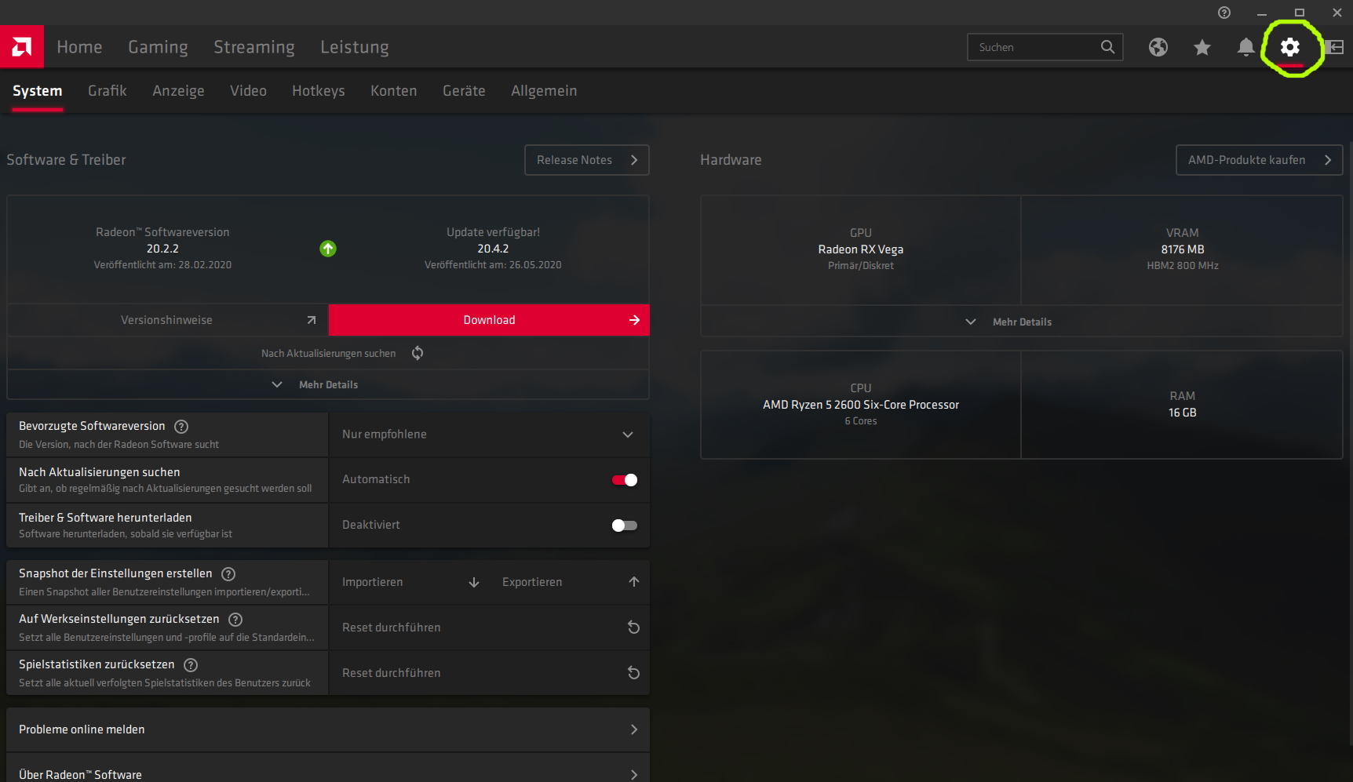The width and height of the screenshot is (1353, 782).
Task: Select the System tab
Action: click(37, 91)
